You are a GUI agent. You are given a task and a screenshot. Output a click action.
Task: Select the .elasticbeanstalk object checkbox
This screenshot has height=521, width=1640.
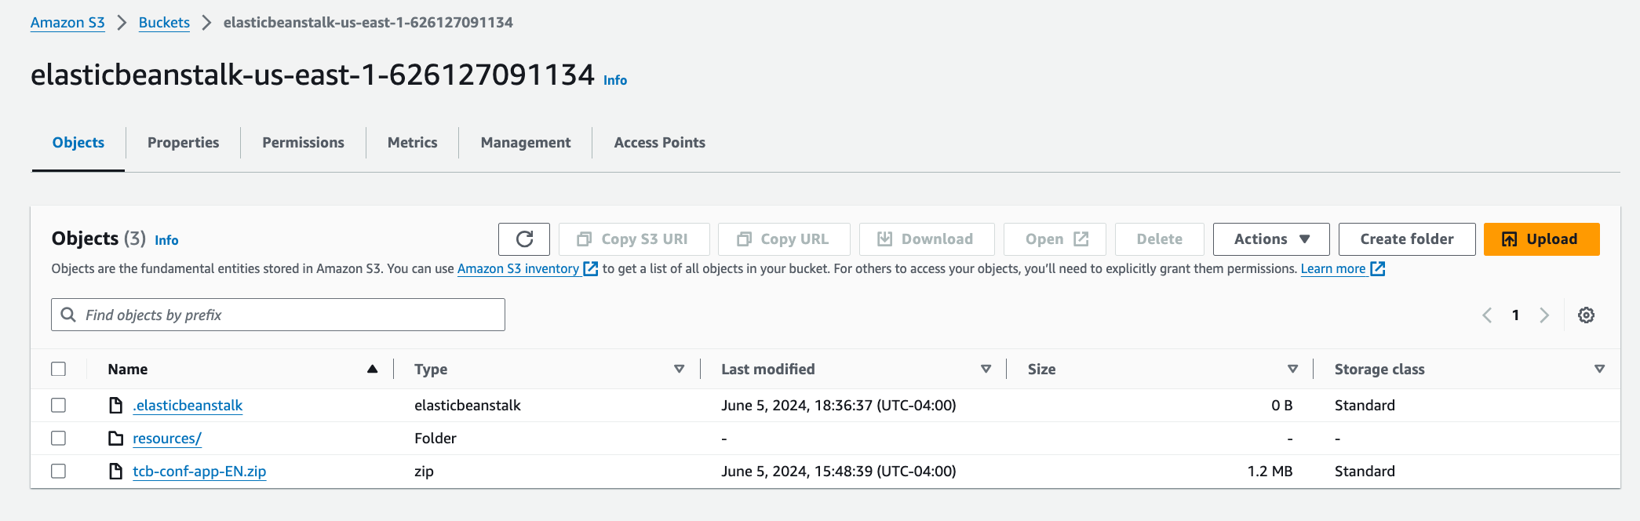[59, 406]
